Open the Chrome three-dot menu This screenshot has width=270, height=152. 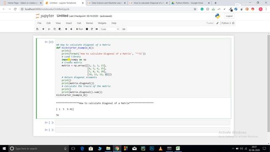point(266,9)
